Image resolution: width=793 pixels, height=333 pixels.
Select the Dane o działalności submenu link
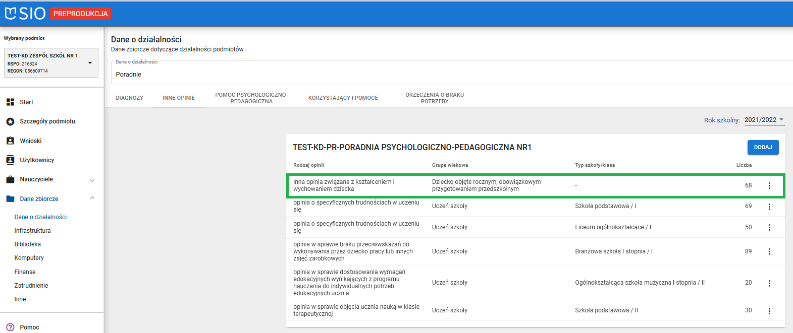coord(40,217)
